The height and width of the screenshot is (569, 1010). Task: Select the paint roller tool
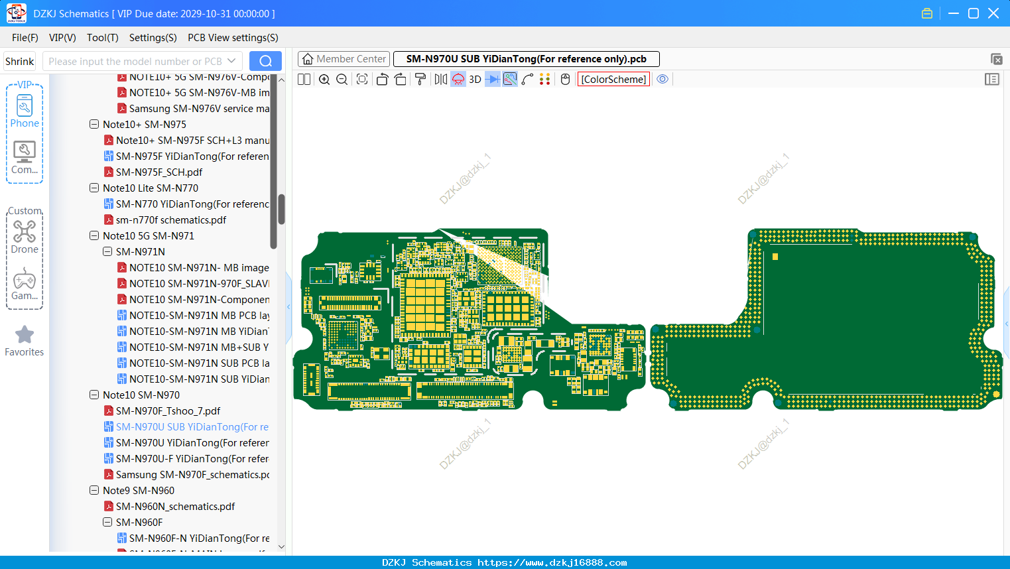(420, 80)
